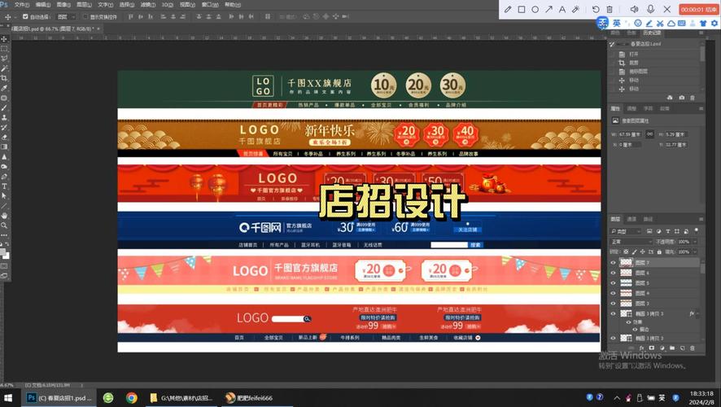Image resolution: width=721 pixels, height=407 pixels.
Task: Open the fill 100% dropdown arrow
Action: pyautogui.click(x=695, y=252)
